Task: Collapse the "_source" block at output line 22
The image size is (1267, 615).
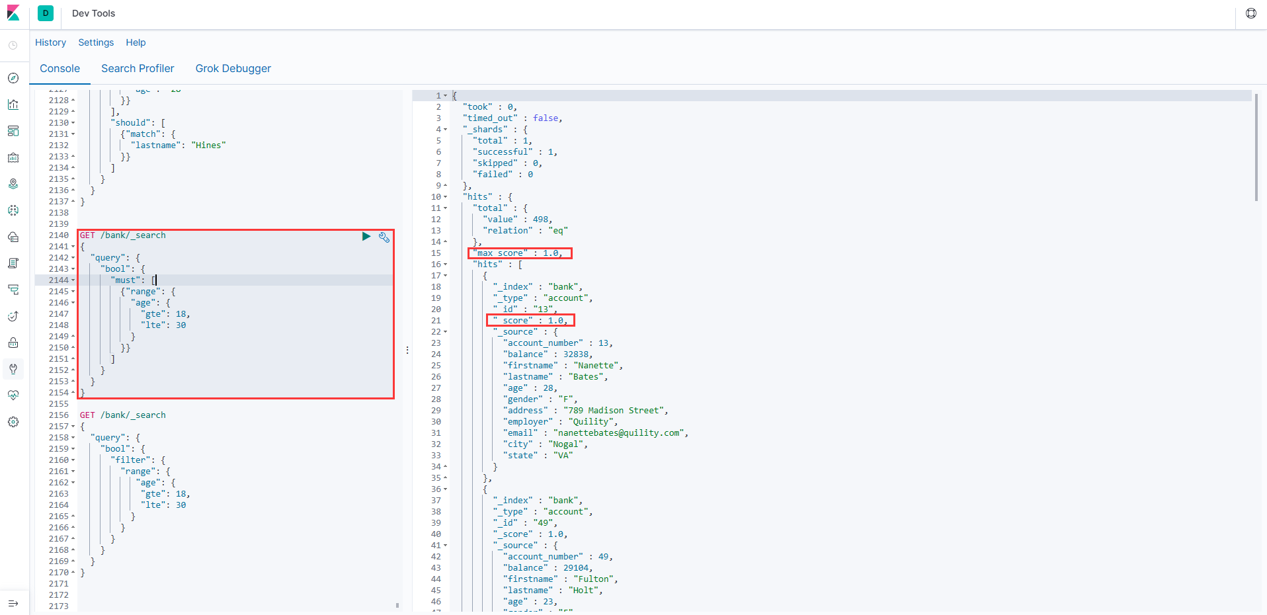Action: pos(445,332)
